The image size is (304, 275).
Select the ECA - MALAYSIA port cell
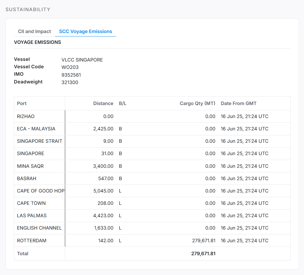[36, 129]
